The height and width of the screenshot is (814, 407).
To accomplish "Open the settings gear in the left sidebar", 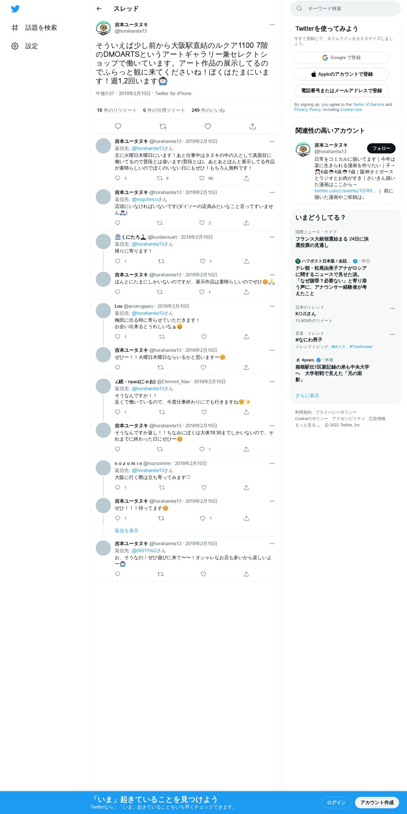I will (x=15, y=46).
